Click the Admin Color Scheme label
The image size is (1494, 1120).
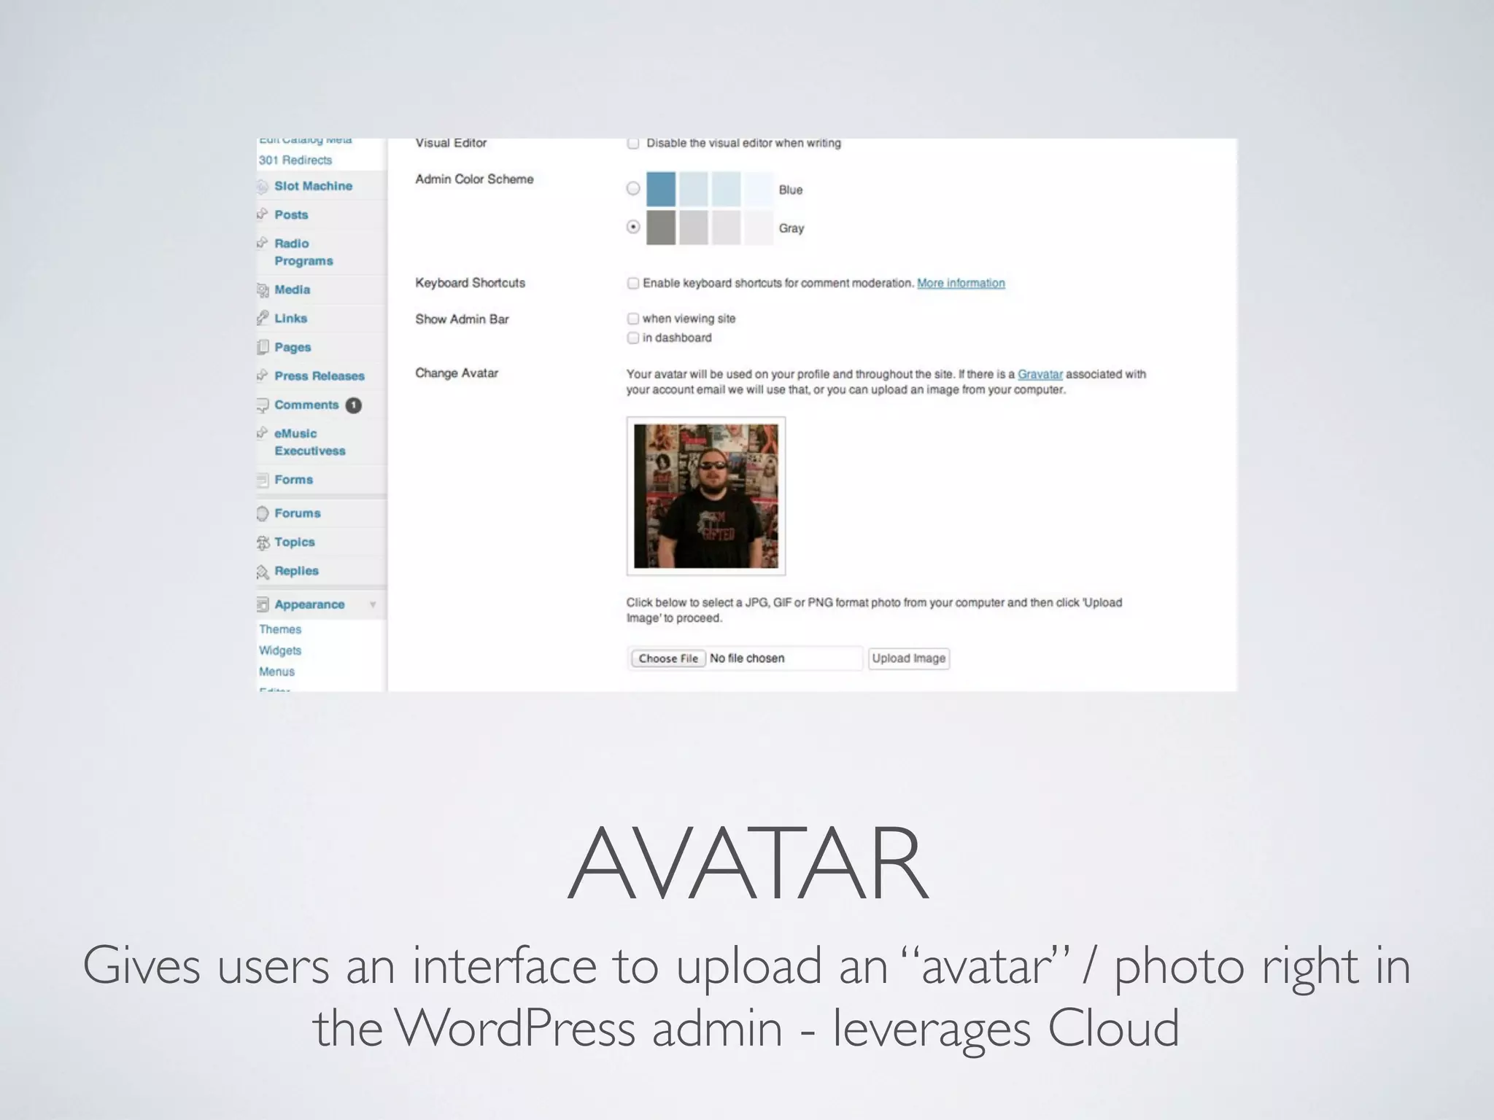(474, 179)
